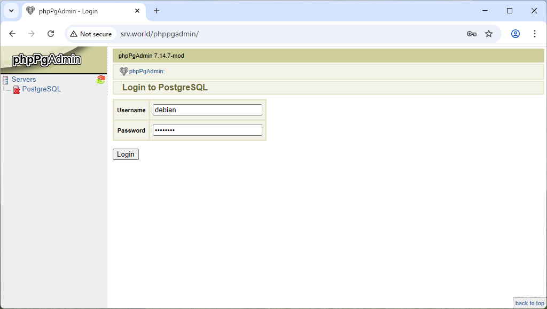The width and height of the screenshot is (547, 309).
Task: Go back to previous page
Action: tap(12, 34)
